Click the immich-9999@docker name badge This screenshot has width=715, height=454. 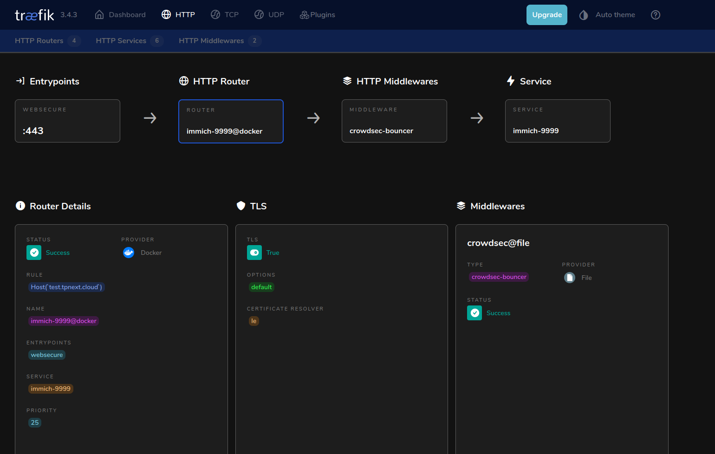[x=64, y=321]
